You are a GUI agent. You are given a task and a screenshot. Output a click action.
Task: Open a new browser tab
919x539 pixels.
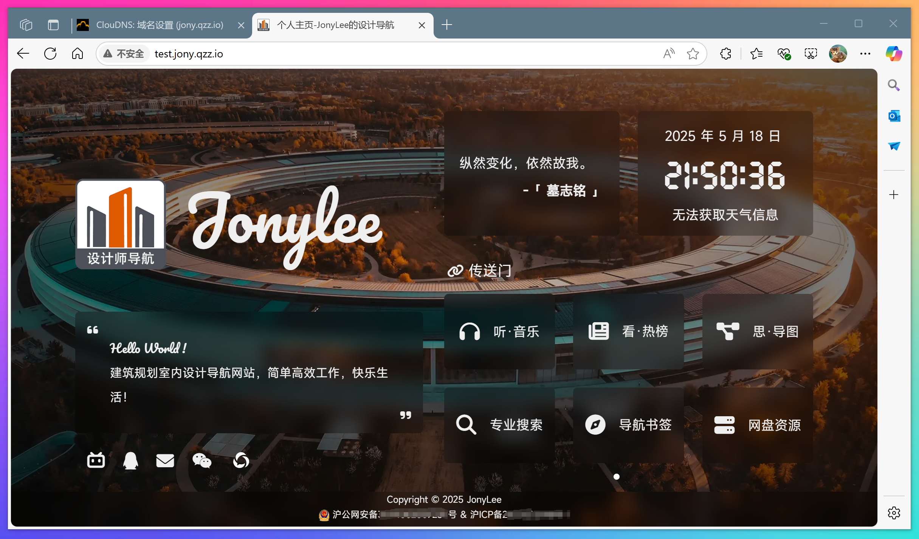point(447,25)
